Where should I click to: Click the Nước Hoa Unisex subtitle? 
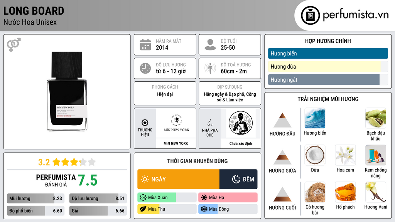[x=30, y=22]
